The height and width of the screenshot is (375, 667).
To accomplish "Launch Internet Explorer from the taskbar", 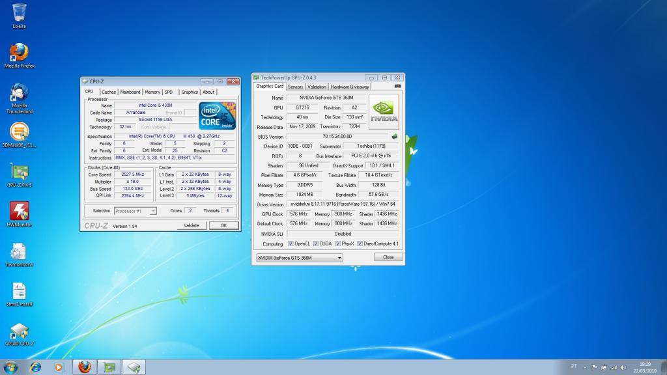I will pyautogui.click(x=35, y=367).
